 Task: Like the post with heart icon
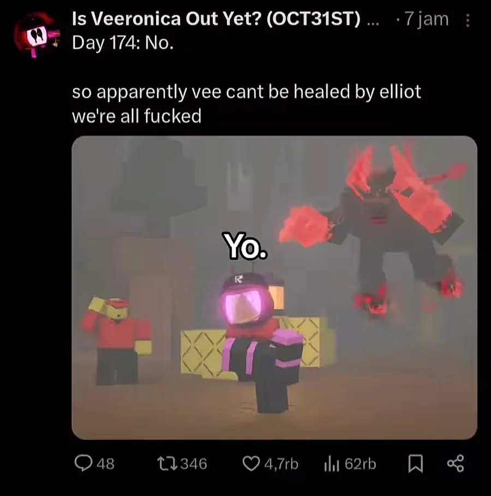click(x=251, y=464)
